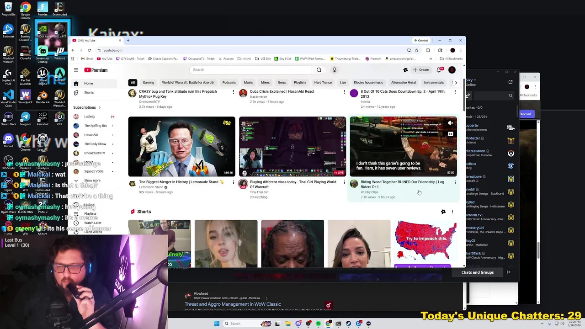Viewport: 585px width, 329px height.
Task: Open Spotify from the taskbar
Action: click(x=319, y=324)
